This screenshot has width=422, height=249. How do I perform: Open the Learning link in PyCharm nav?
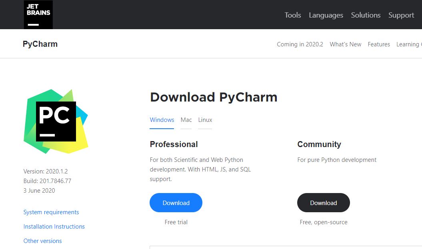coord(409,44)
